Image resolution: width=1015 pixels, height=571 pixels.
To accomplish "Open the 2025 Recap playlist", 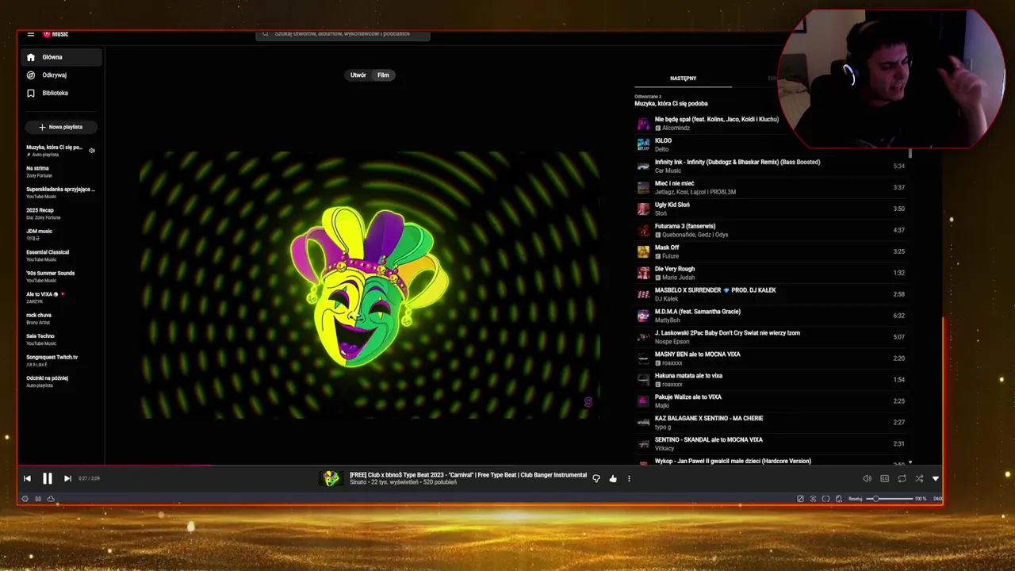I will (60, 213).
